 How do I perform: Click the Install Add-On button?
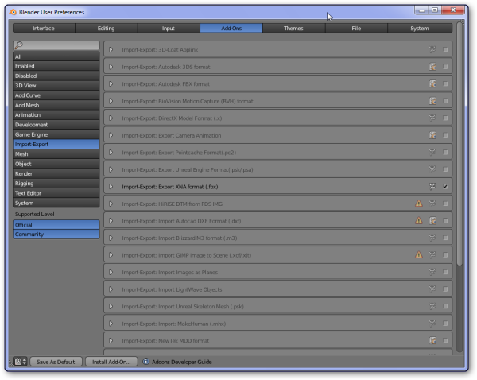111,362
